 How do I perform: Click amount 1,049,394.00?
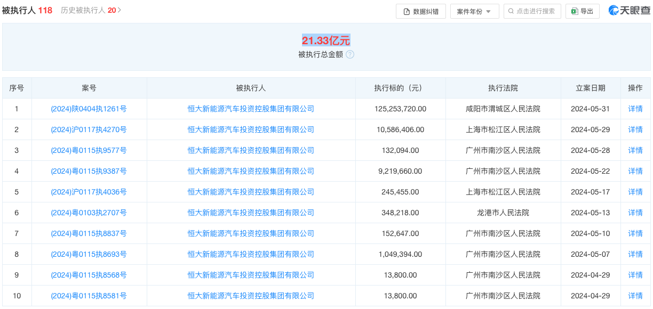[x=400, y=254]
